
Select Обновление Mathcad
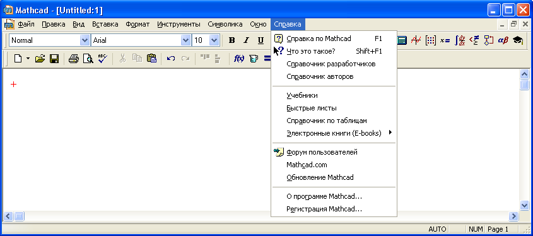point(334,177)
